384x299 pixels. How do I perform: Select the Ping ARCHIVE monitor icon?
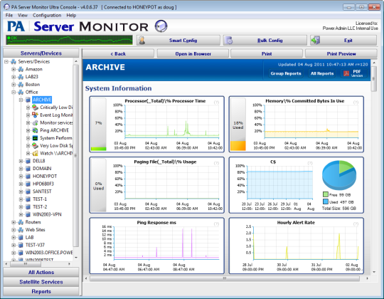[36, 130]
